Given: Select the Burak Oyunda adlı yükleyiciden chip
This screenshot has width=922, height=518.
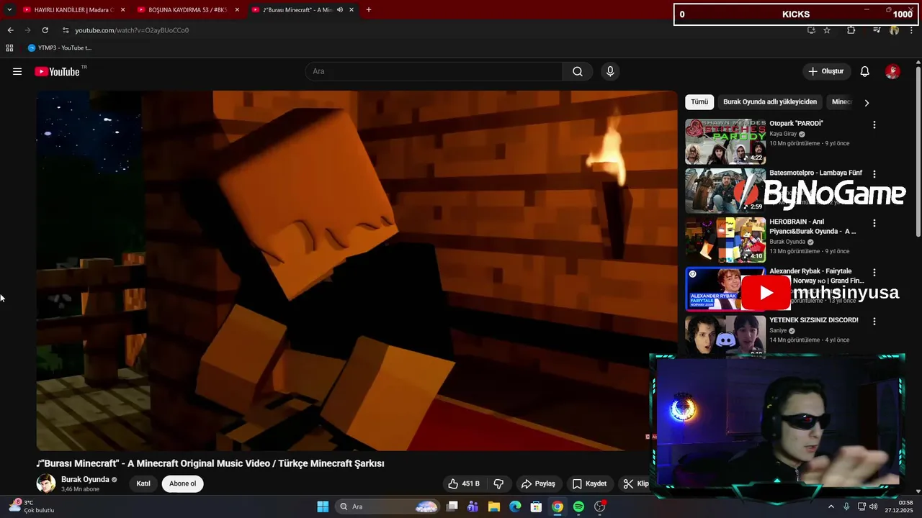Looking at the screenshot, I should tap(770, 102).
